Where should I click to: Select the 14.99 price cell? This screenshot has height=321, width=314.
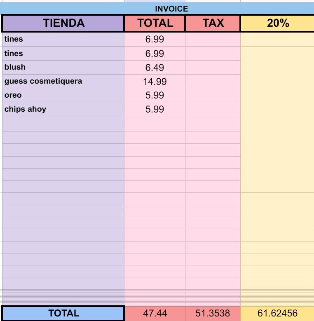pos(155,81)
